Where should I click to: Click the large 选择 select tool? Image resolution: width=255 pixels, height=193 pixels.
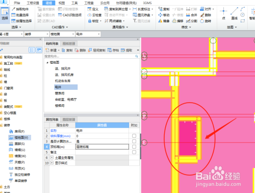[x=5, y=14]
